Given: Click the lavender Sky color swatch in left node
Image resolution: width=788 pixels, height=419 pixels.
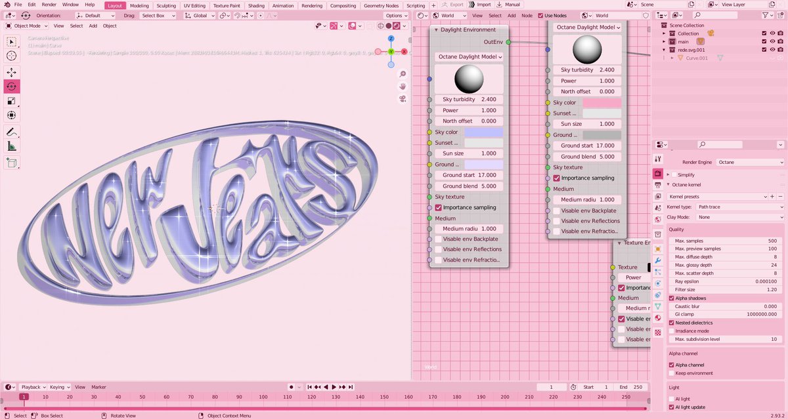Looking at the screenshot, I should coord(483,132).
